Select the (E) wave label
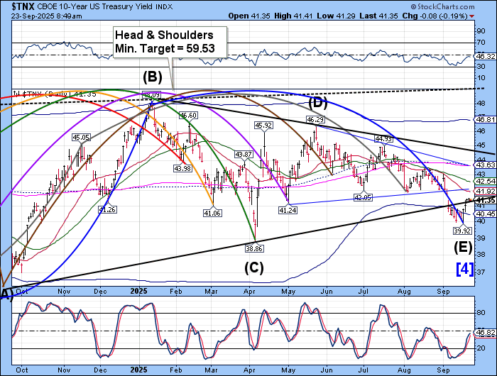 [461, 248]
